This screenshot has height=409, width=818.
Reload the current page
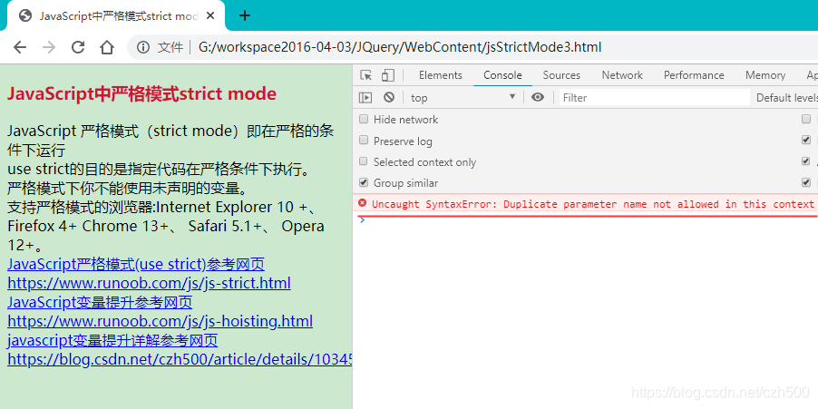(78, 47)
